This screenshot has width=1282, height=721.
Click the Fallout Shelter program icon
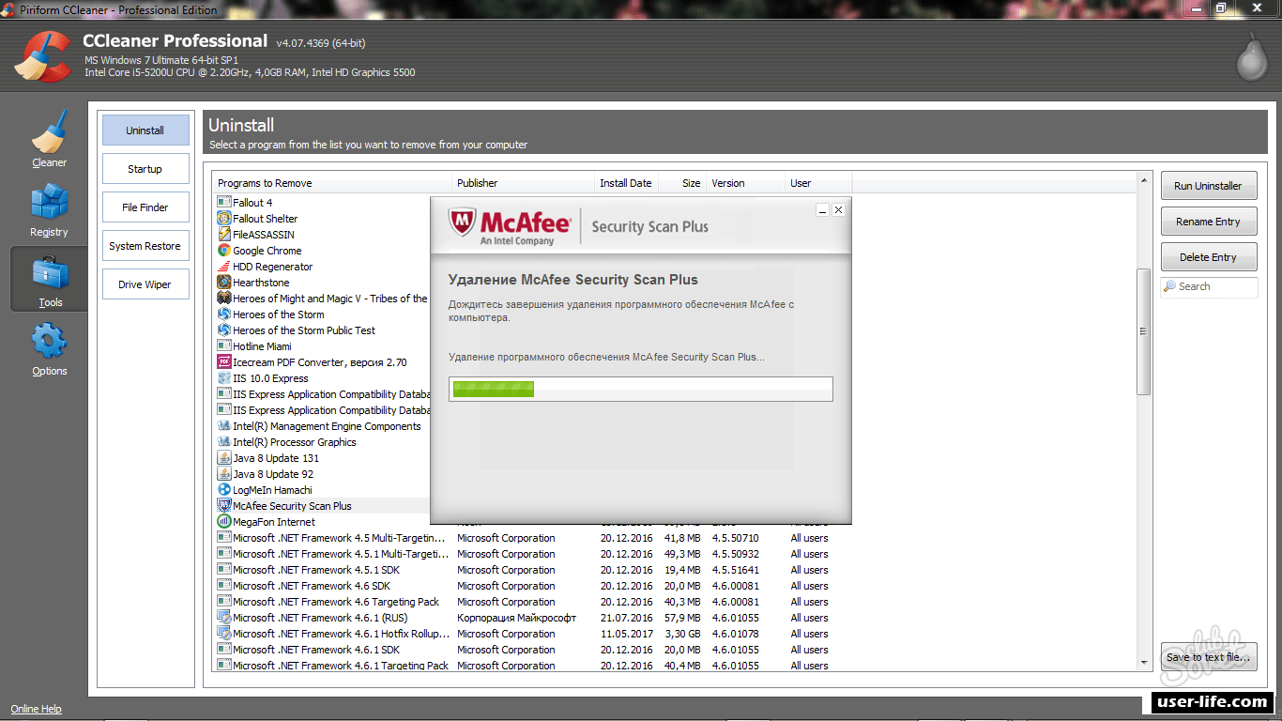coord(224,219)
